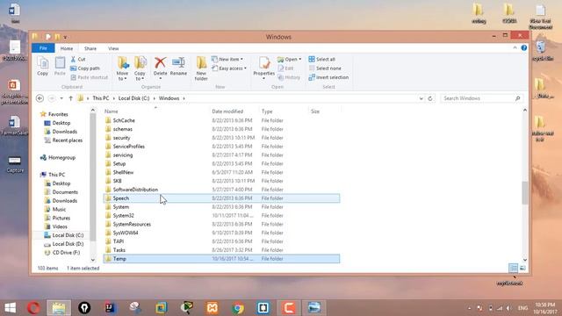Go back with the Back arrow

click(40, 98)
